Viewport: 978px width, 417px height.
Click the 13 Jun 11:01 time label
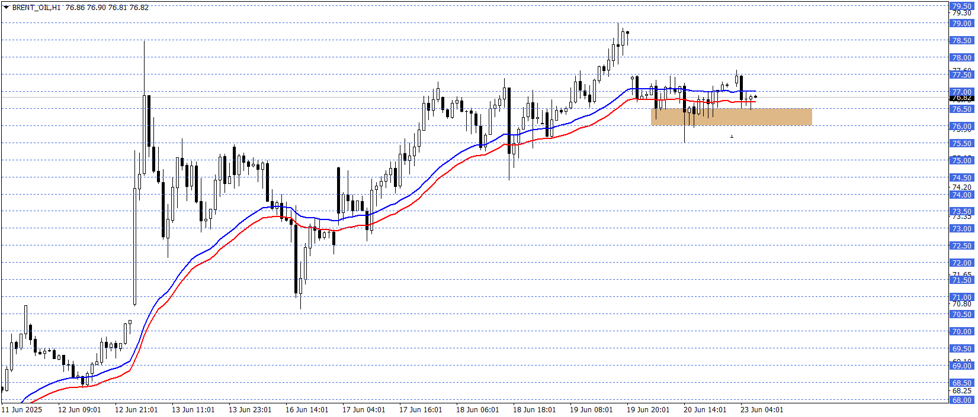click(x=193, y=409)
